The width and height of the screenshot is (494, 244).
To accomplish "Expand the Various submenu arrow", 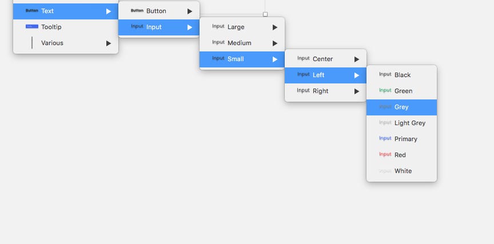I will pyautogui.click(x=109, y=43).
